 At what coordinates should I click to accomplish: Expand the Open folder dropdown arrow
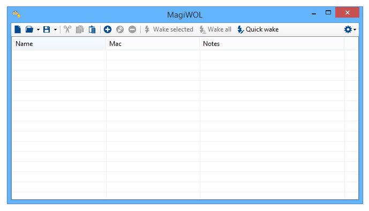coord(38,30)
